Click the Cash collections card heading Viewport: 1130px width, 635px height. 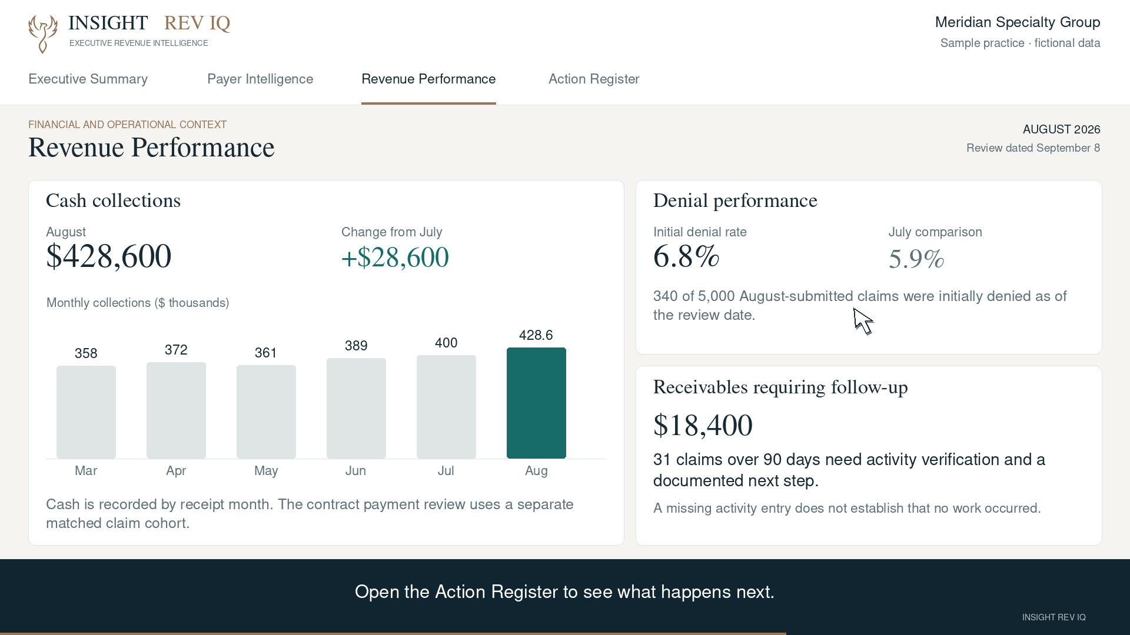click(x=113, y=200)
